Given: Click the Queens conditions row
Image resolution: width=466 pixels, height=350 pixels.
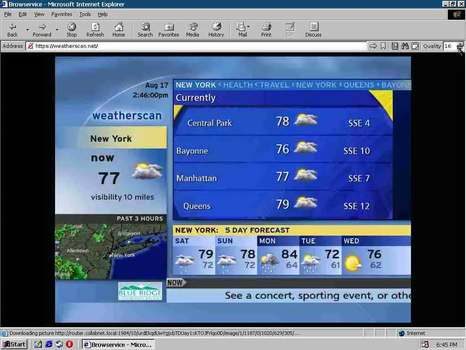Looking at the screenshot, I should 283,205.
